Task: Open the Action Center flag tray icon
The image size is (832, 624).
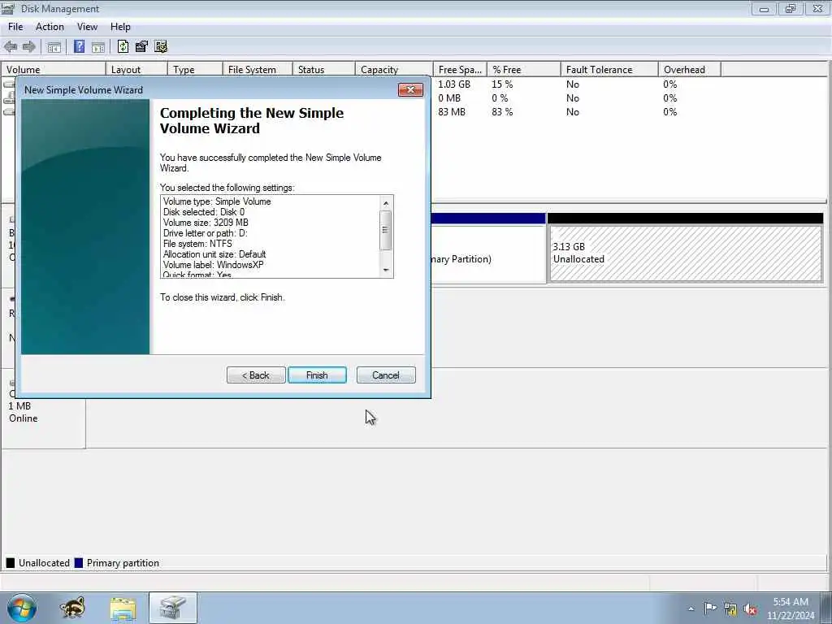Action: tap(710, 608)
